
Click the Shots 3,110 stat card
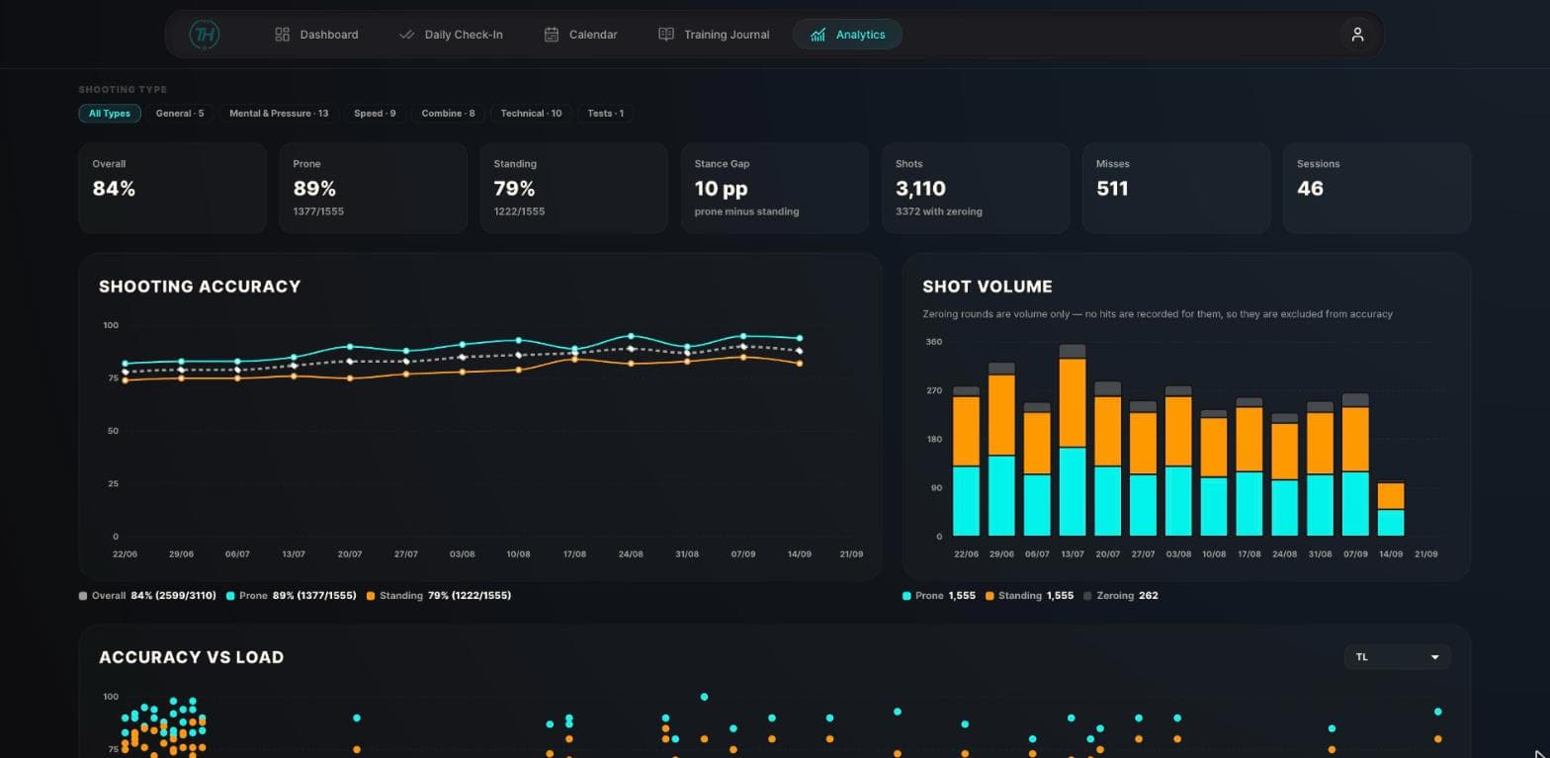pyautogui.click(x=975, y=188)
